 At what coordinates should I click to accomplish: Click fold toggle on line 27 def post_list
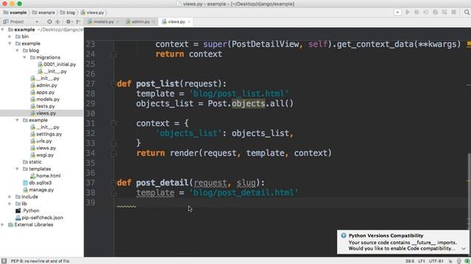[113, 84]
